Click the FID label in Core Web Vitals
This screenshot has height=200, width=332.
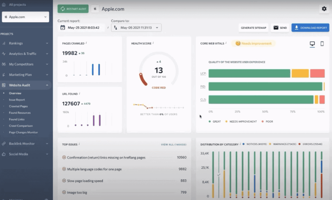[203, 87]
